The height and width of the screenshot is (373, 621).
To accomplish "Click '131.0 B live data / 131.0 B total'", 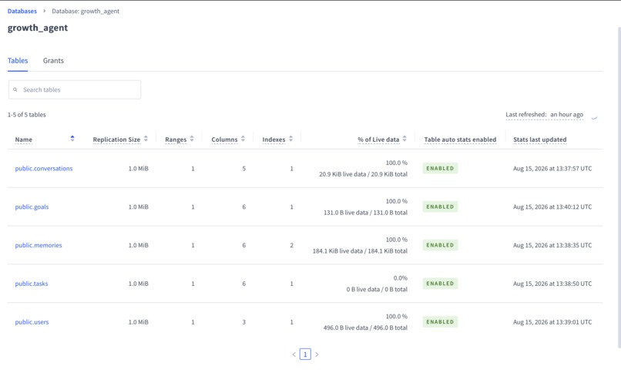I will 365,213.
